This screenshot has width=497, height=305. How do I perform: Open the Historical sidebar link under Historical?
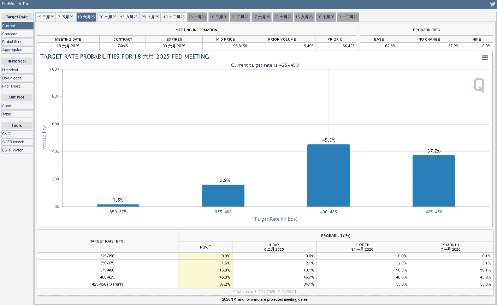pyautogui.click(x=17, y=70)
